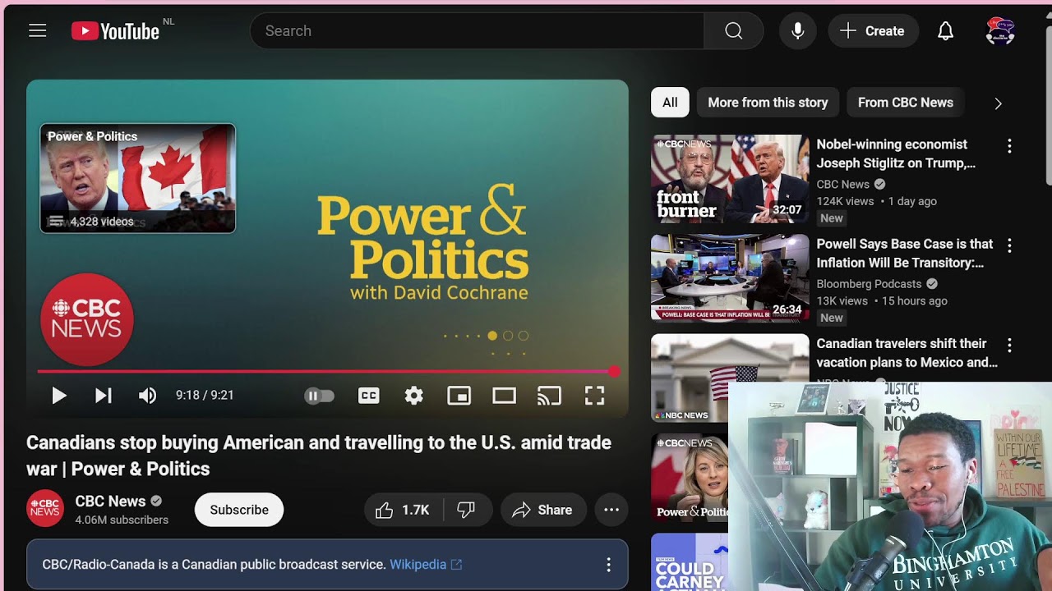This screenshot has height=591, width=1052.
Task: Play the video
Action: (x=58, y=396)
